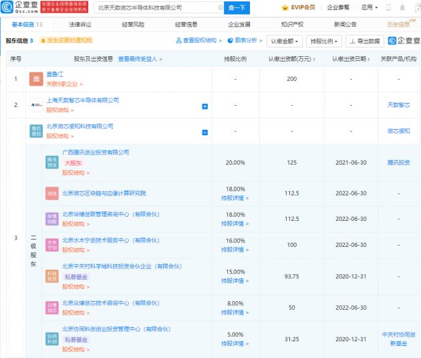Open the 应用 dropdown menu
The width and height of the screenshot is (421, 358).
pyautogui.click(x=370, y=8)
